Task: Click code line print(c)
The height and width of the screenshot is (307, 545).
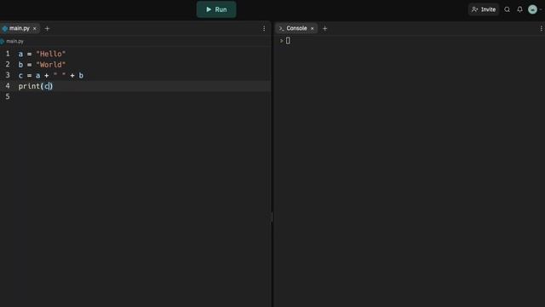Action: 36,86
